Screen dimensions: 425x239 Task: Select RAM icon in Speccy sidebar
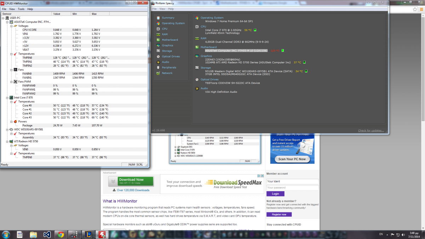pos(158,34)
